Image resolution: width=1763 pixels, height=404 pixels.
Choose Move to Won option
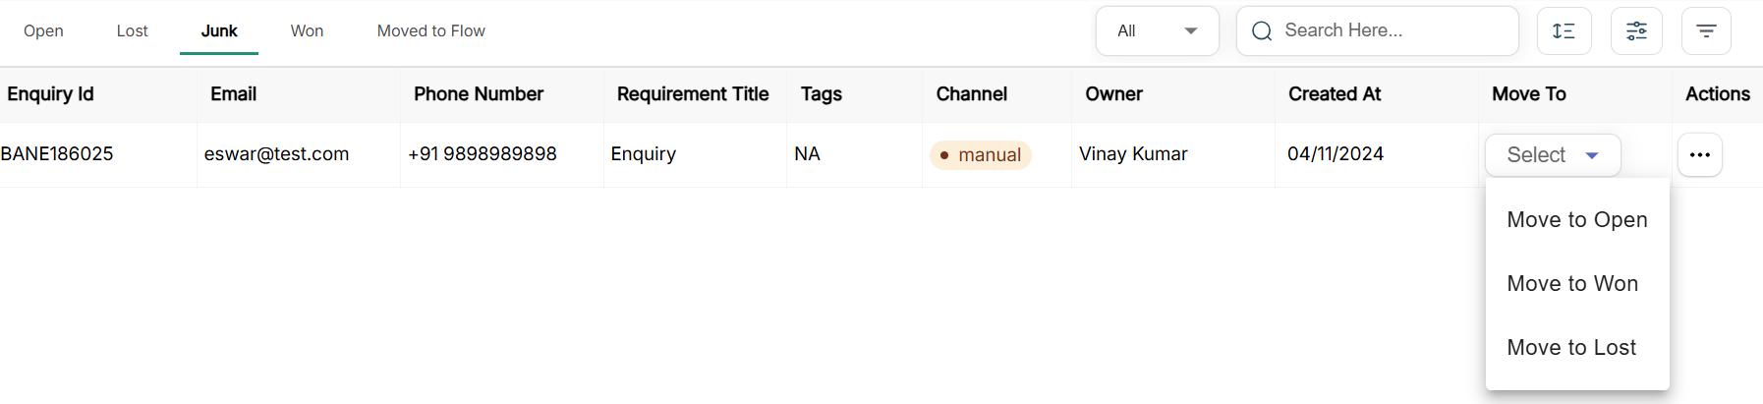[1572, 284]
